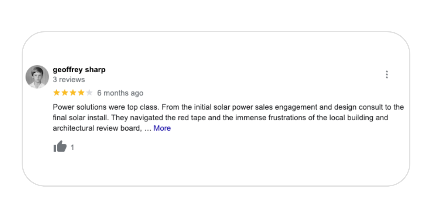Viewport: 432px width, 216px height.
Task: Click text architectural review board
Action: coord(97,128)
